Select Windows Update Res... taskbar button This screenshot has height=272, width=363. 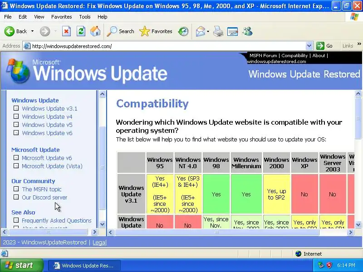(84, 265)
